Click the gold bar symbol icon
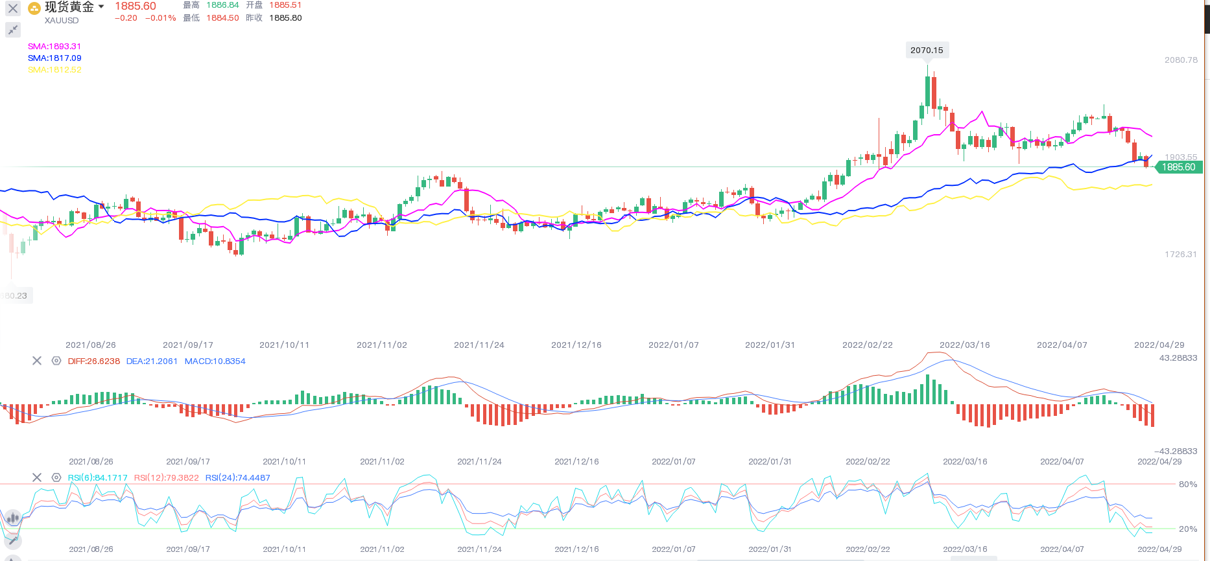 [34, 8]
